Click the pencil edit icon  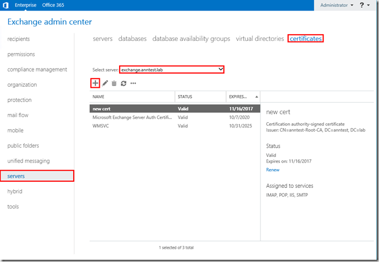tap(105, 83)
